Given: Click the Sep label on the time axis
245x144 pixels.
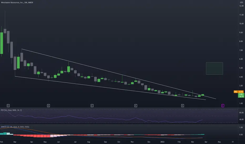Looking at the screenshot, I should 105,142.
